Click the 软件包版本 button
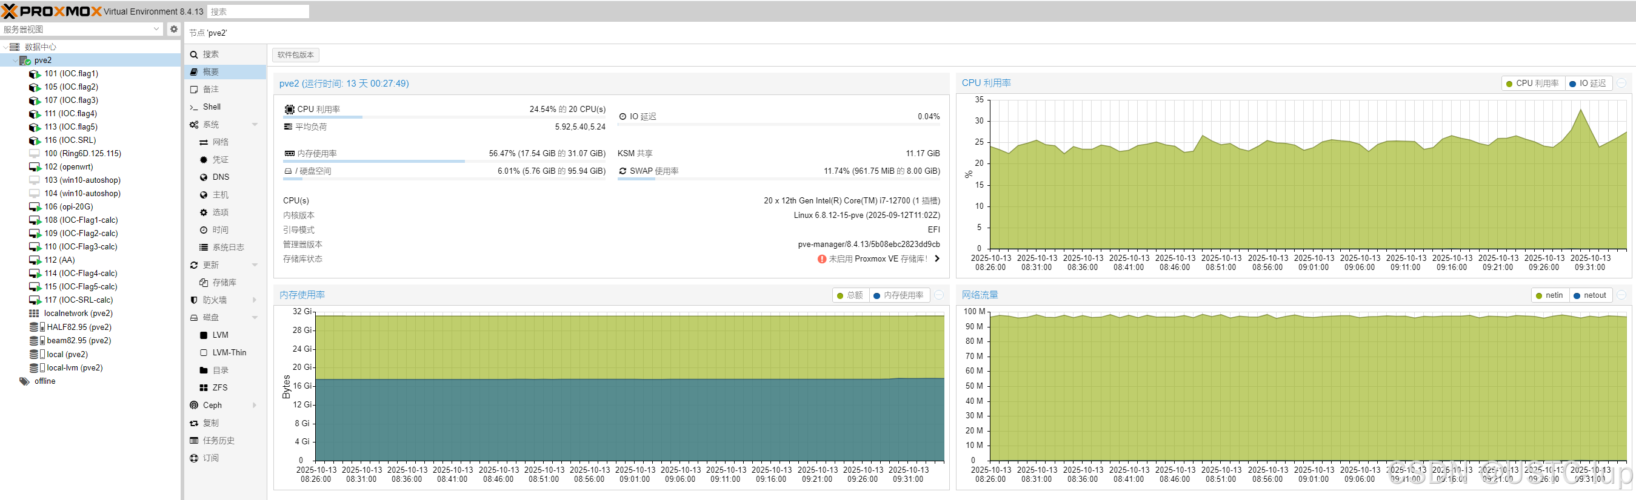Screen dimensions: 1636x500 295,55
